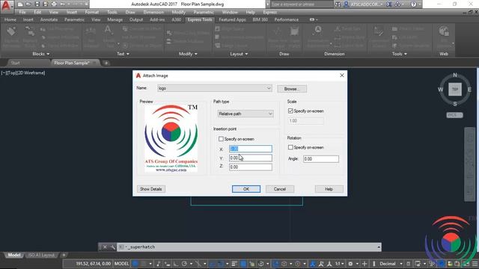Click the Save As icon in Quick Access toolbar
479x269 pixels.
[x=45, y=4]
